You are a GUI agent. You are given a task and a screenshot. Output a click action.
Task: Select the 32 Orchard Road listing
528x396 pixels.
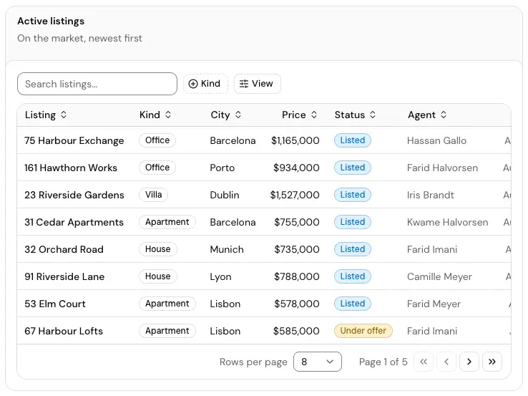pyautogui.click(x=64, y=249)
